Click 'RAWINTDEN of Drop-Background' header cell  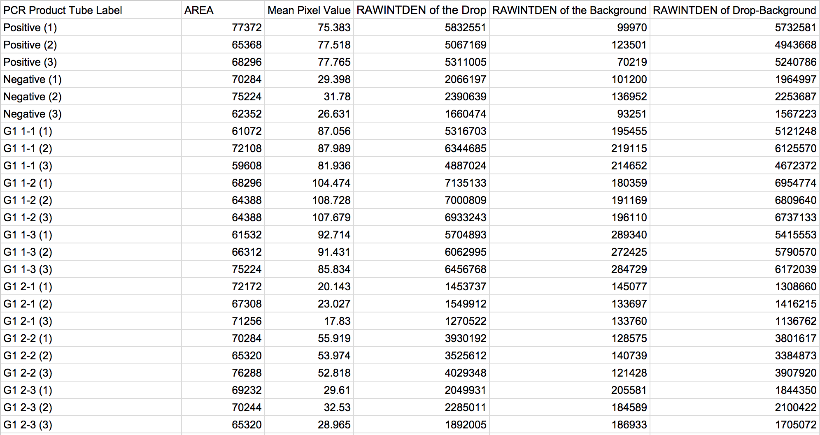[734, 10]
